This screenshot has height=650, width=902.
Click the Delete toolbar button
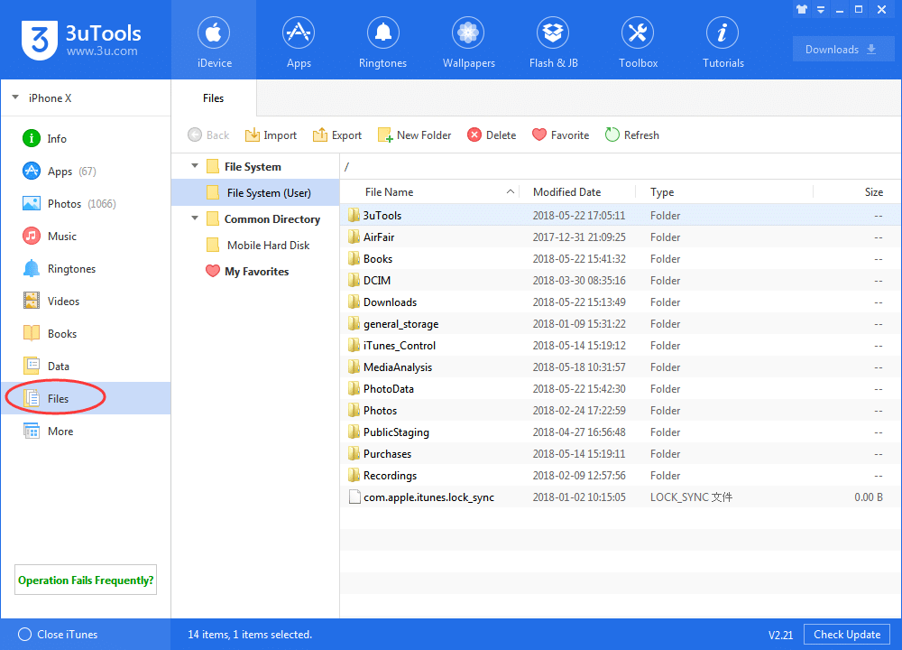(492, 135)
